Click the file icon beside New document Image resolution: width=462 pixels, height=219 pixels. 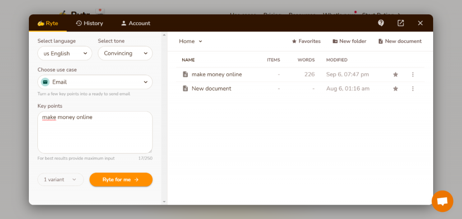(x=185, y=89)
